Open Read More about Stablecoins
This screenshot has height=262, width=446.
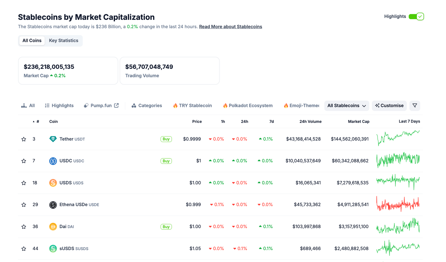tap(230, 26)
